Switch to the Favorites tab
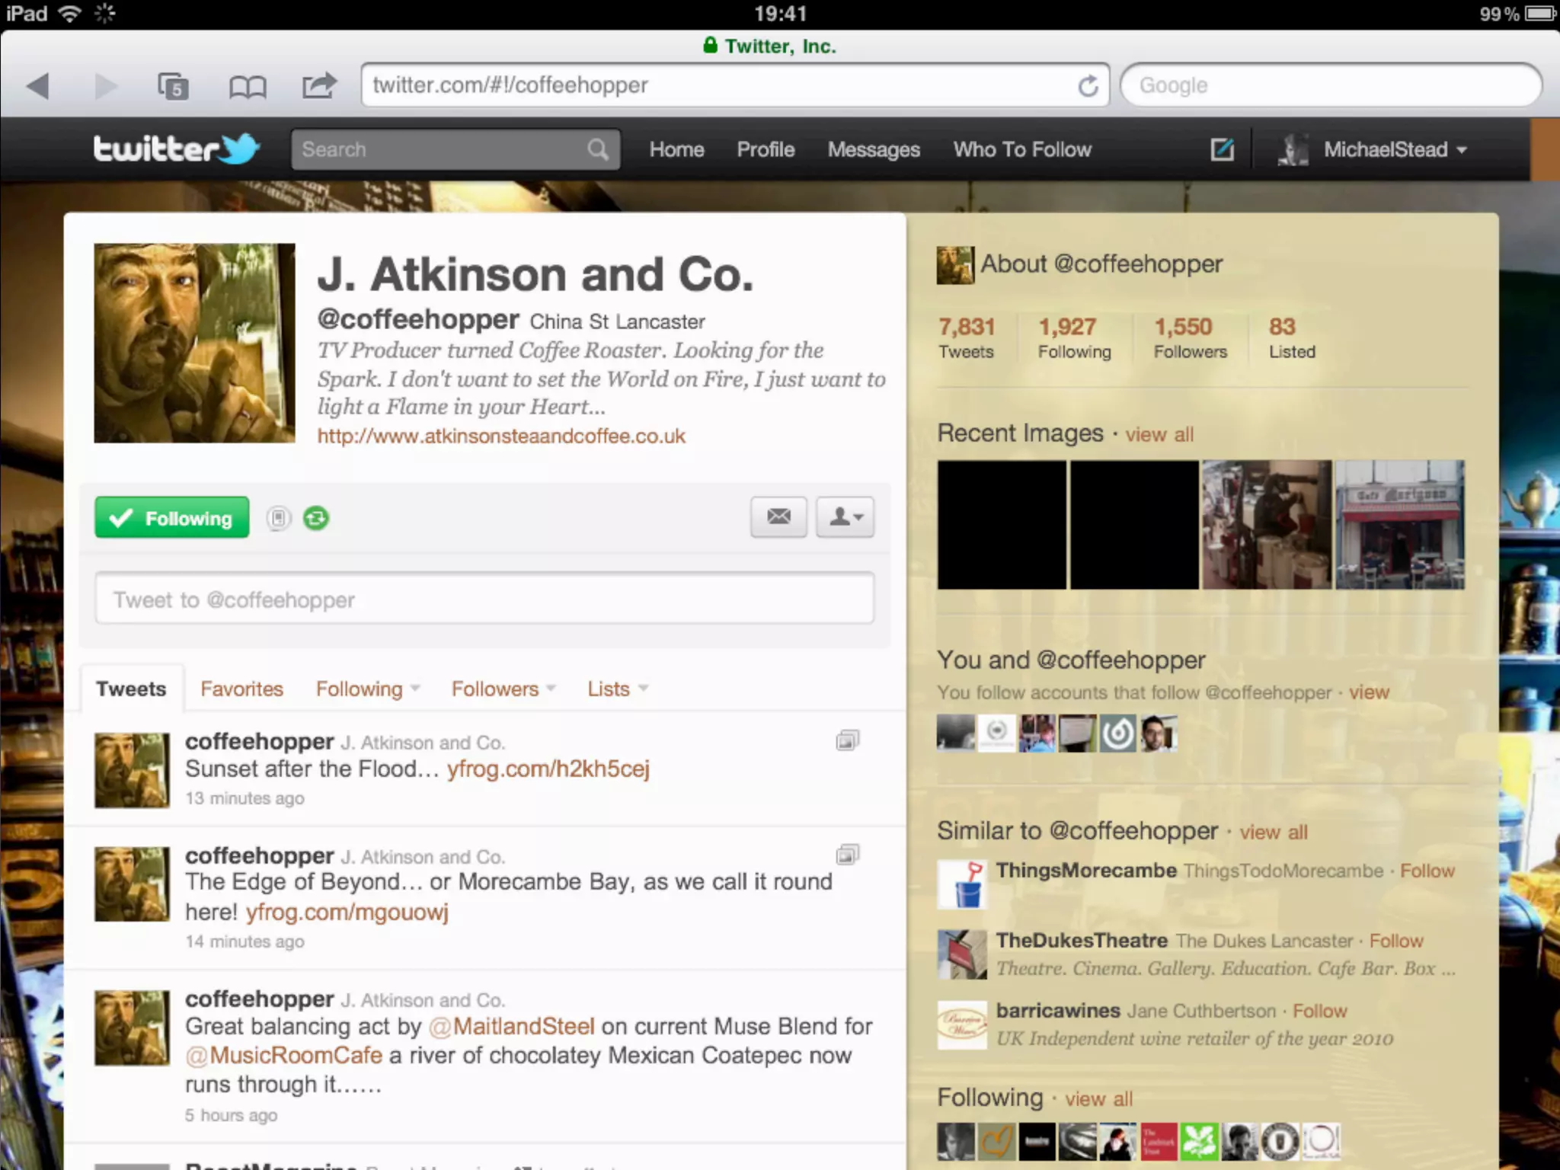The height and width of the screenshot is (1170, 1560). click(x=241, y=689)
